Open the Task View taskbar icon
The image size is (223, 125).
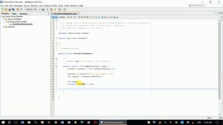[x=16, y=122]
